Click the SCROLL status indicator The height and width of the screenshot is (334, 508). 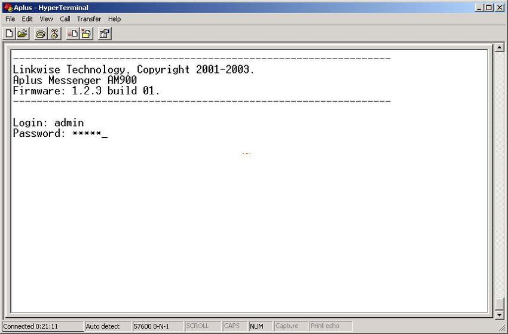pyautogui.click(x=203, y=326)
